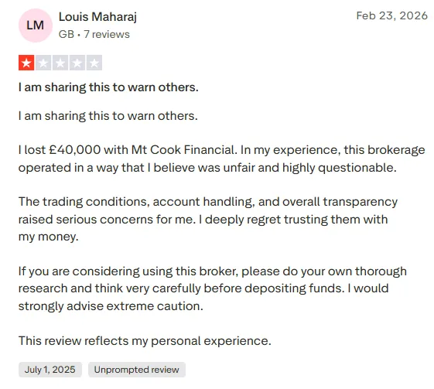Click the red filled first star
Image resolution: width=434 pixels, height=389 pixels.
[x=26, y=63]
